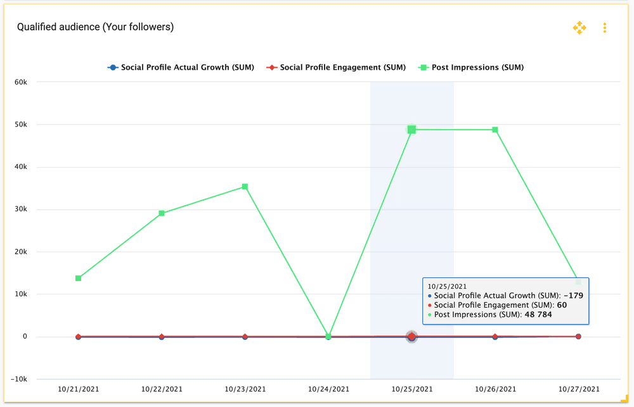Click the red engagement diamond at 10/25/2021
This screenshot has width=634, height=407.
click(x=411, y=337)
